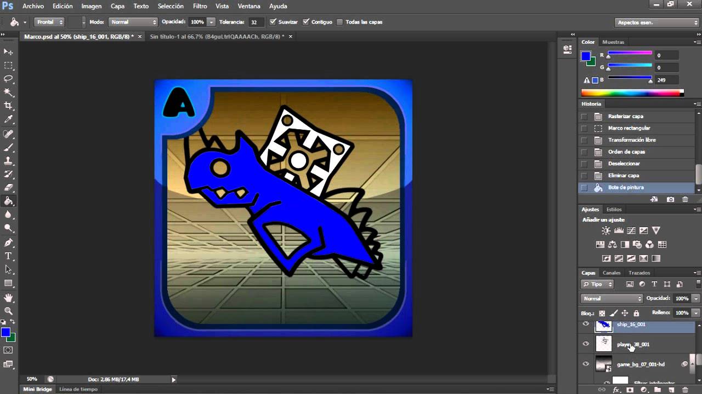Select the Rectangular Marquee tool
Image resolution: width=702 pixels, height=394 pixels.
point(8,65)
